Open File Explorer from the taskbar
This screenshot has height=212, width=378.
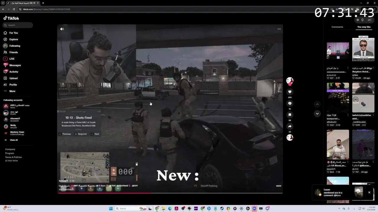[163, 208]
